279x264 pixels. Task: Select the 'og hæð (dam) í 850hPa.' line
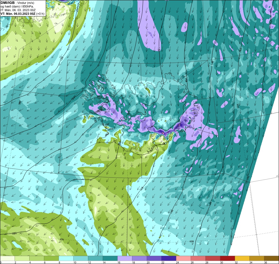[x=17, y=6]
